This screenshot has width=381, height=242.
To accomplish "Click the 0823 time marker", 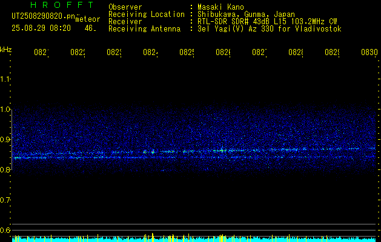I will (114, 53).
